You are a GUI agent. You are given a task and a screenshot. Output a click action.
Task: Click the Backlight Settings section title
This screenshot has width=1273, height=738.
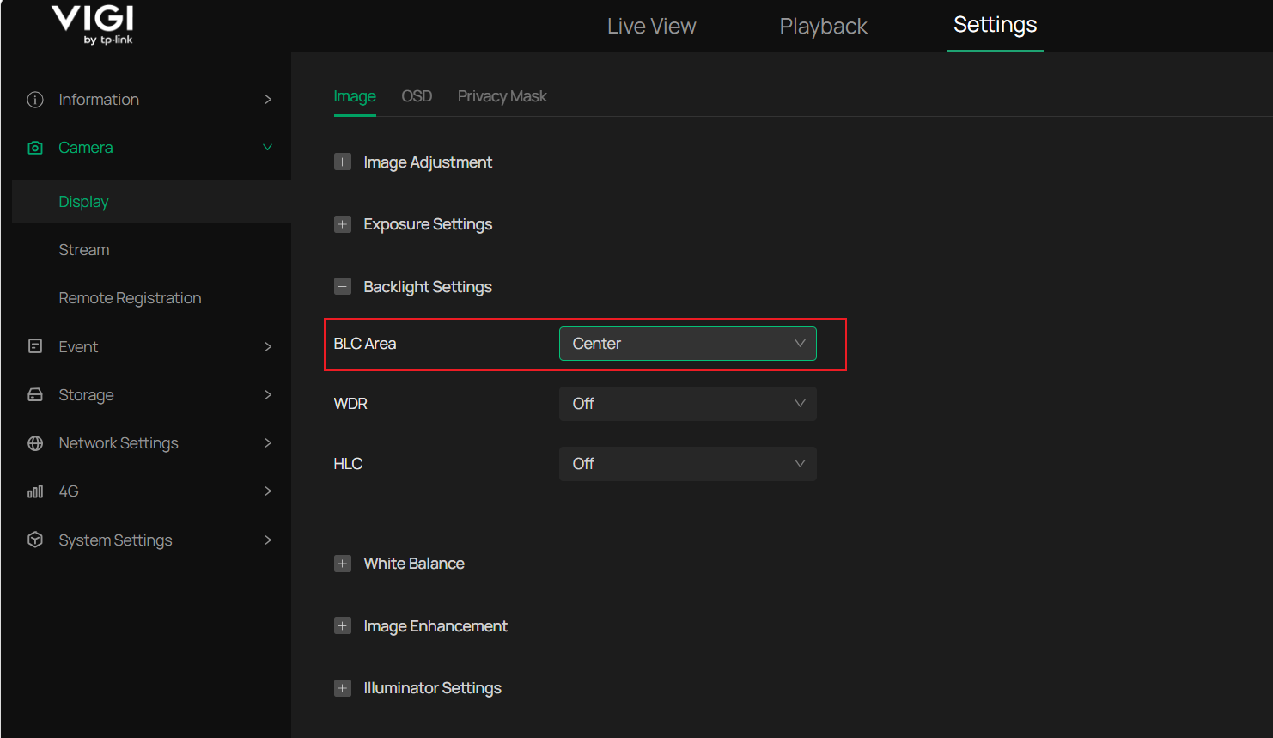(x=428, y=287)
